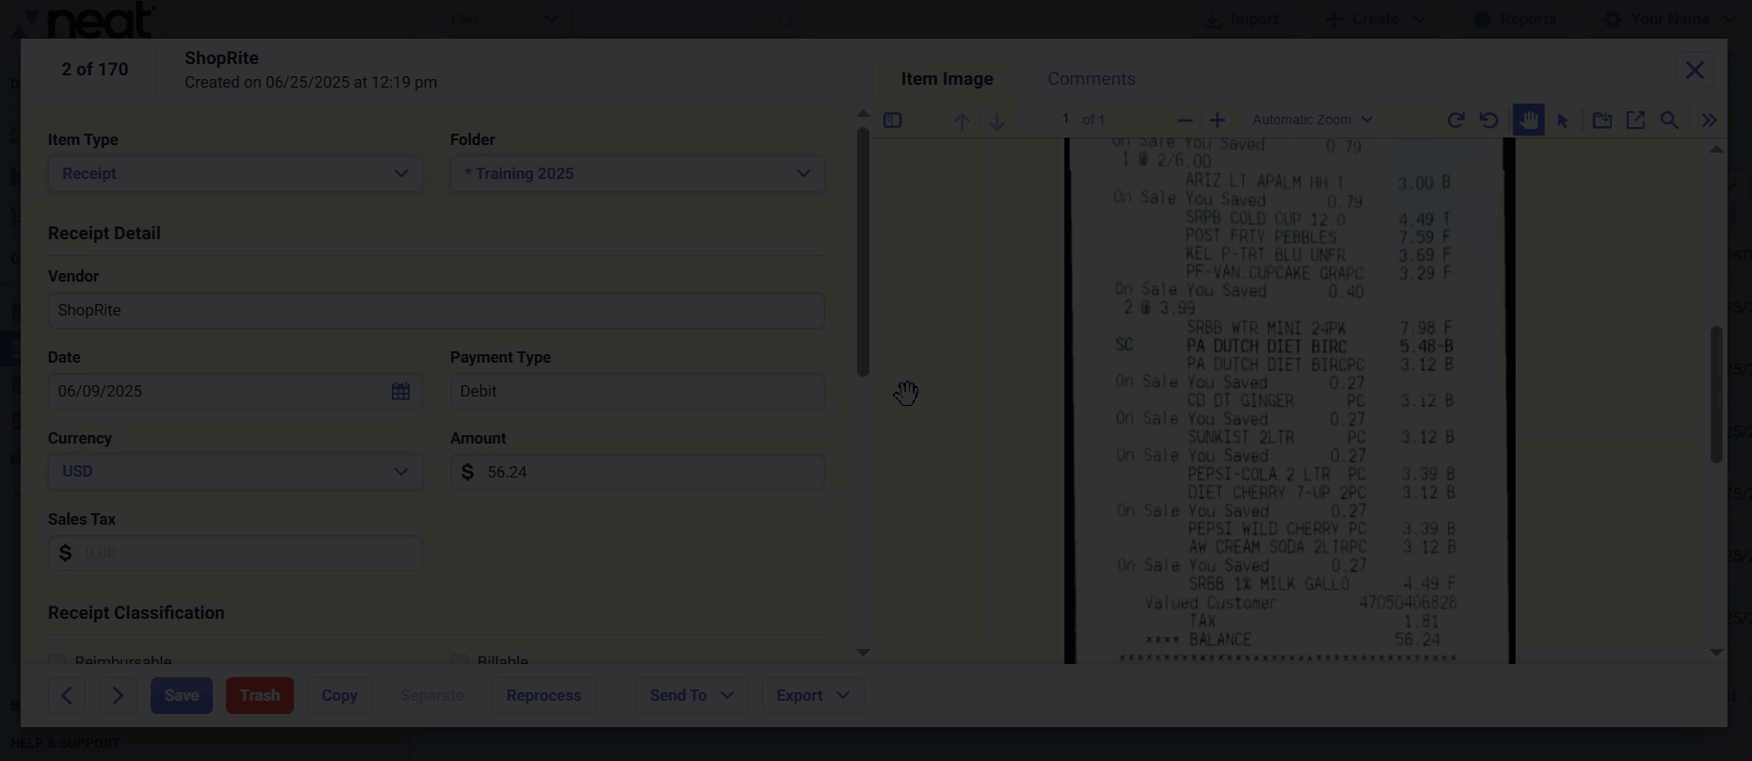Go to previous item arrow button
The height and width of the screenshot is (761, 1752).
click(x=67, y=695)
